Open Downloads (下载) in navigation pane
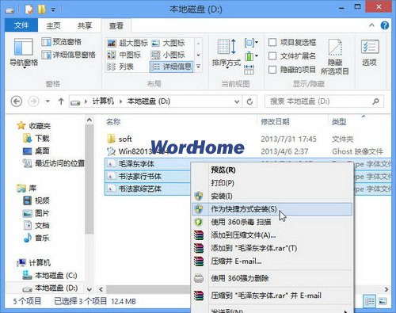 (36, 138)
